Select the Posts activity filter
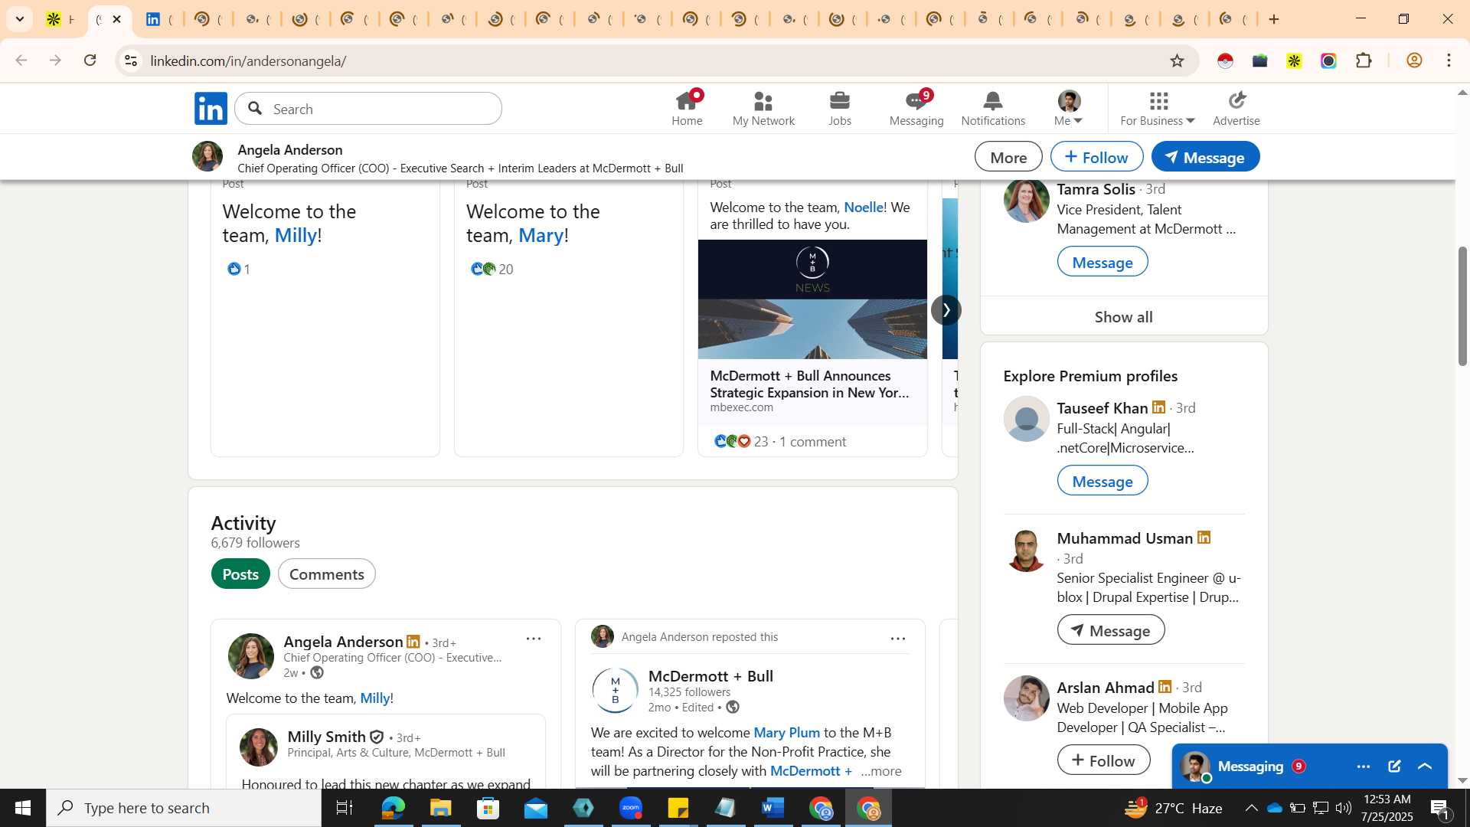Viewport: 1470px width, 827px height. tap(240, 574)
